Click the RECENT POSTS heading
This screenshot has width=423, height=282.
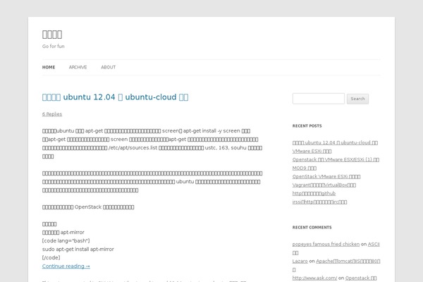pyautogui.click(x=307, y=125)
